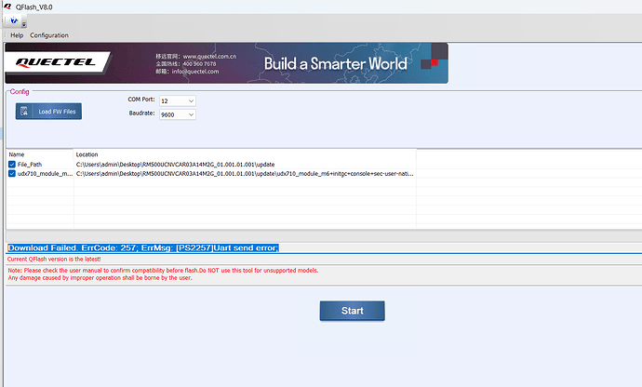
Task: Click the 'Current QFlash version is the latest' text
Action: 54,259
